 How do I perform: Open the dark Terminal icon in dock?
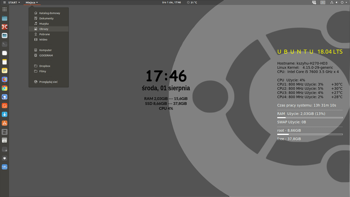[4, 44]
